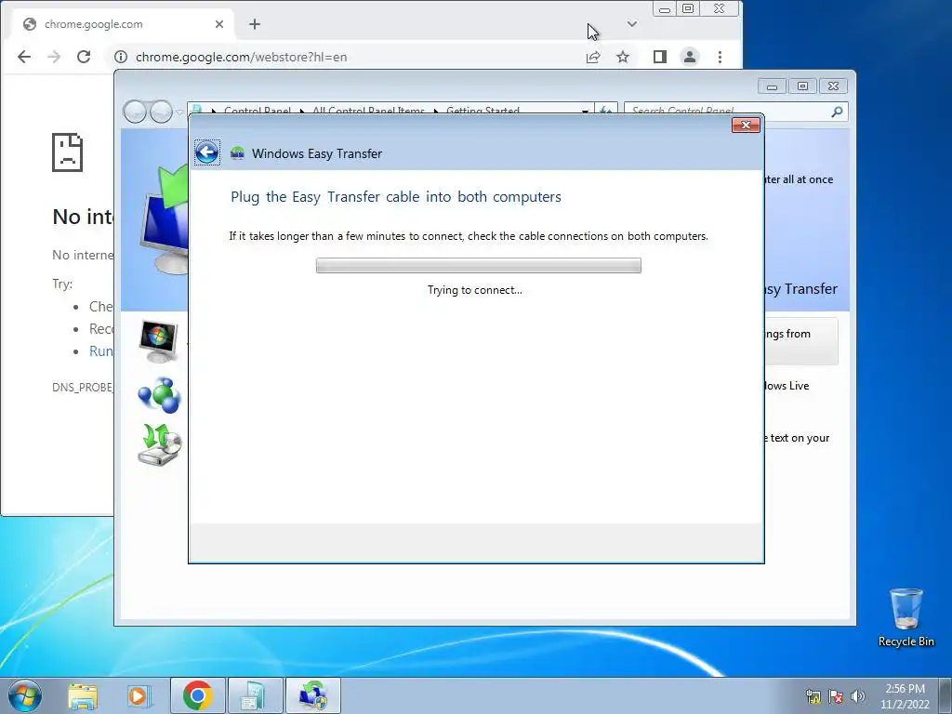Click the Search Control Panel box

(x=736, y=112)
